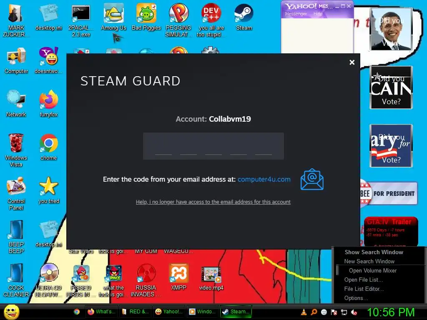Select the 2PACAL 2.3.exe desktop icon

[x=81, y=20]
